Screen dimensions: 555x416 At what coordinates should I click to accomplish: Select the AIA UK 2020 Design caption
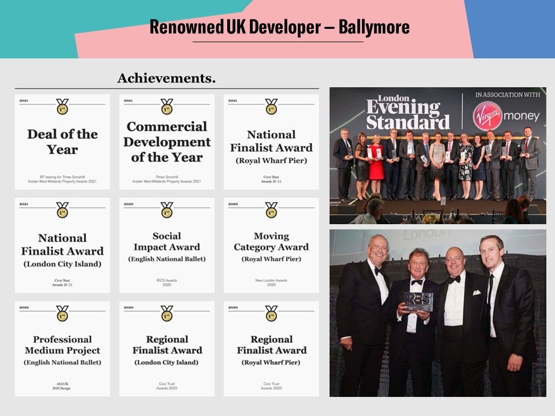[62, 386]
